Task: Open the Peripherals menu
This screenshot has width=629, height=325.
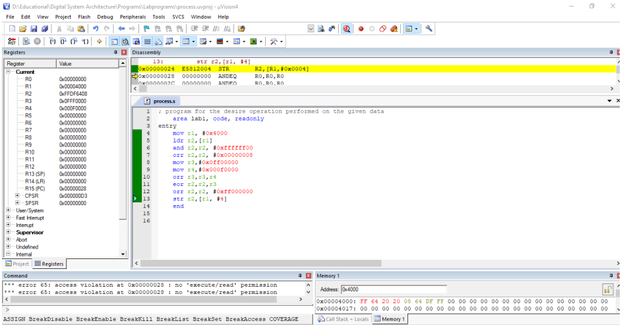Action: [x=133, y=17]
